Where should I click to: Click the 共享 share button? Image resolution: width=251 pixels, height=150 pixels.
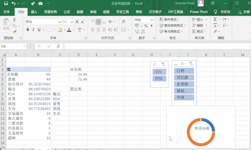244,12
